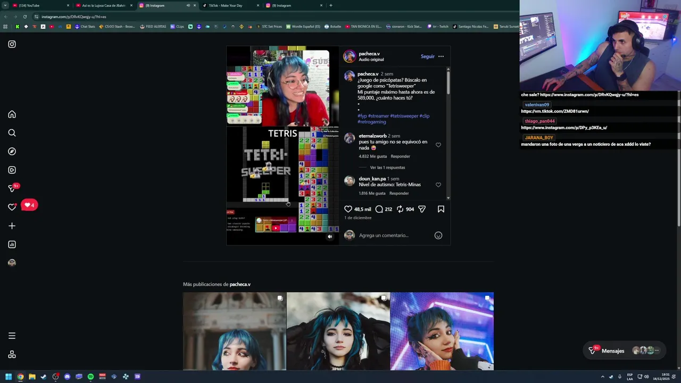Viewport: 681px width, 383px height.
Task: Open the Also from Meta grid icon
Action: [12, 355]
